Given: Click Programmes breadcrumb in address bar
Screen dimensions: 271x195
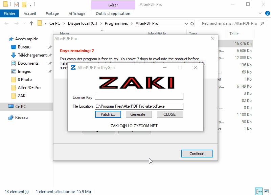Looking at the screenshot, I should [x=116, y=23].
